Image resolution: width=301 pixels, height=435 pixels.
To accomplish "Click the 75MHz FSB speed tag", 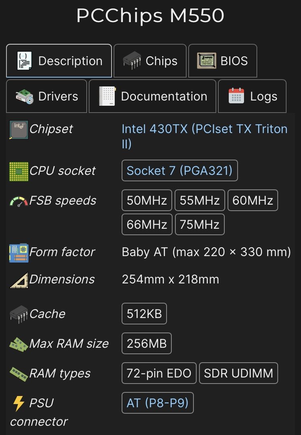I will pyautogui.click(x=199, y=224).
